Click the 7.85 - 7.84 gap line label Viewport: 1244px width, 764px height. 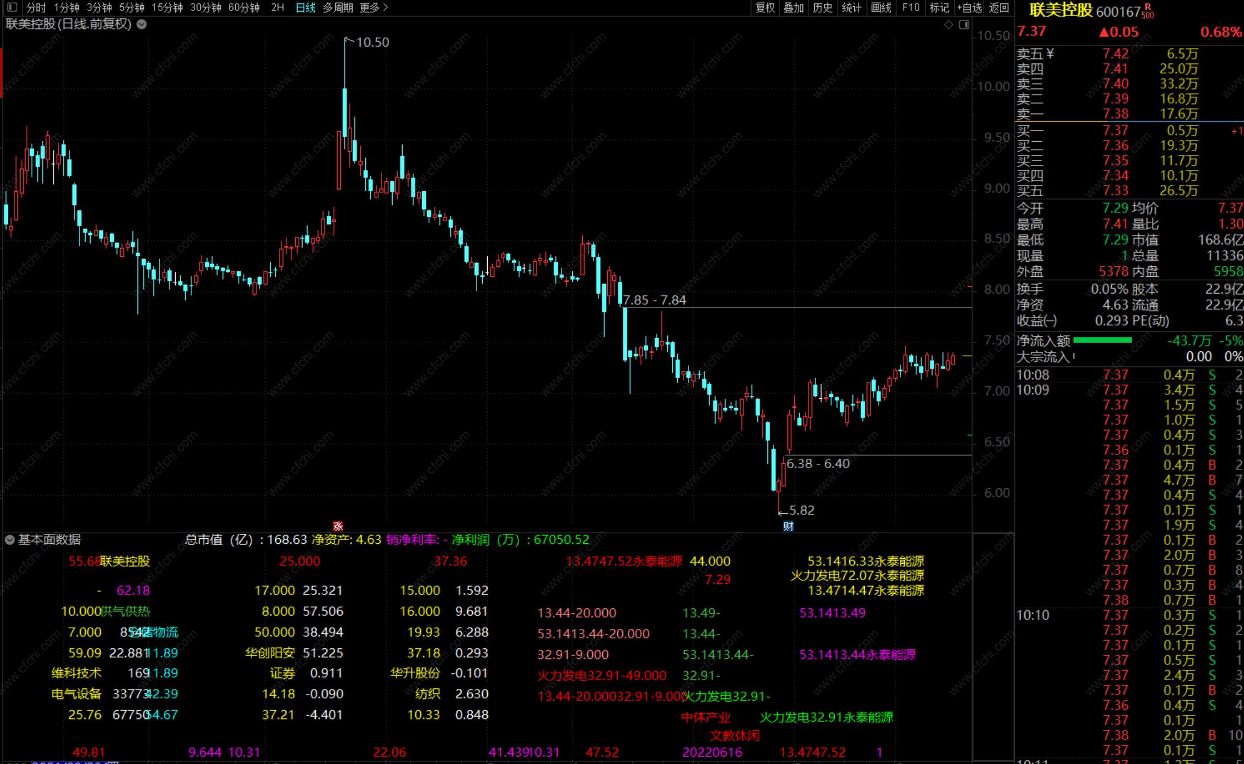[655, 300]
